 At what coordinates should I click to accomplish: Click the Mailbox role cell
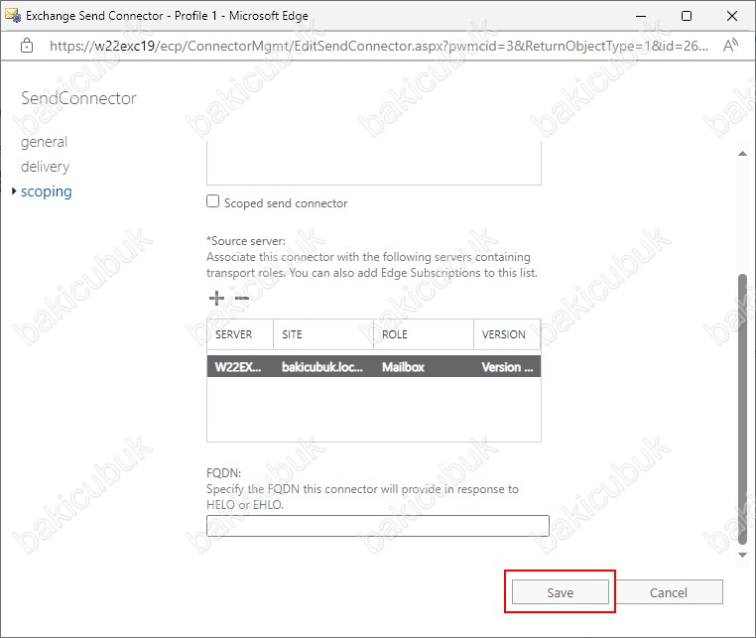point(403,367)
